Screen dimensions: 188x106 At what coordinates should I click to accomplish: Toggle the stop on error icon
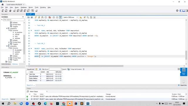point(50,17)
